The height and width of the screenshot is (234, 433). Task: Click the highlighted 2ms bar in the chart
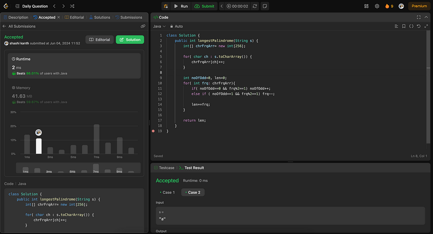click(39, 146)
